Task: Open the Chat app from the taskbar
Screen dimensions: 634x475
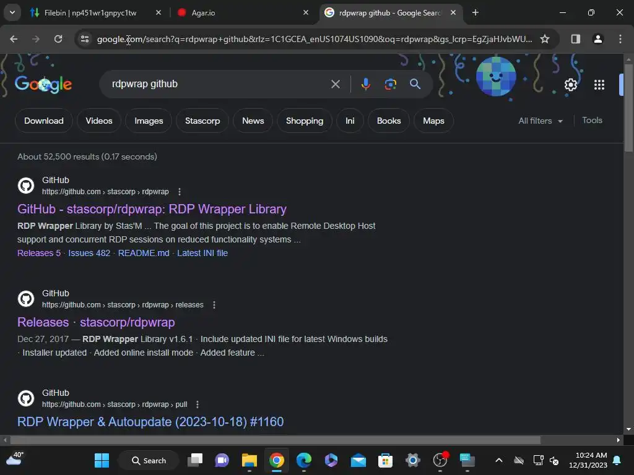Action: pyautogui.click(x=222, y=460)
